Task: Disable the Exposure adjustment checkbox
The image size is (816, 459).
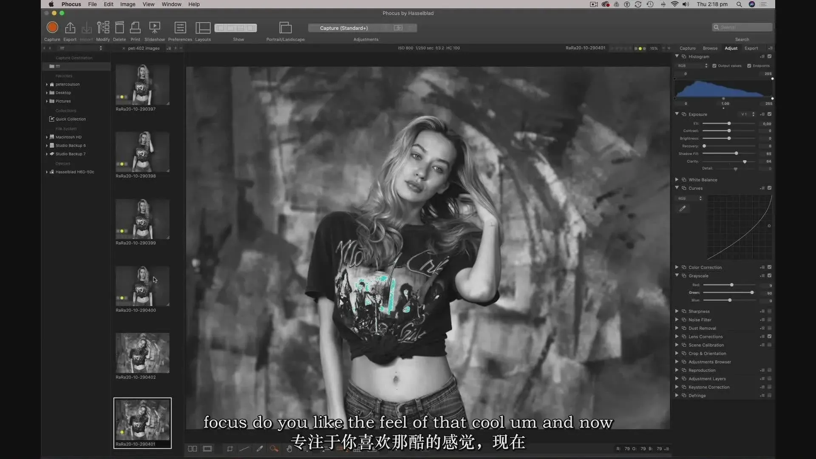Action: click(770, 114)
